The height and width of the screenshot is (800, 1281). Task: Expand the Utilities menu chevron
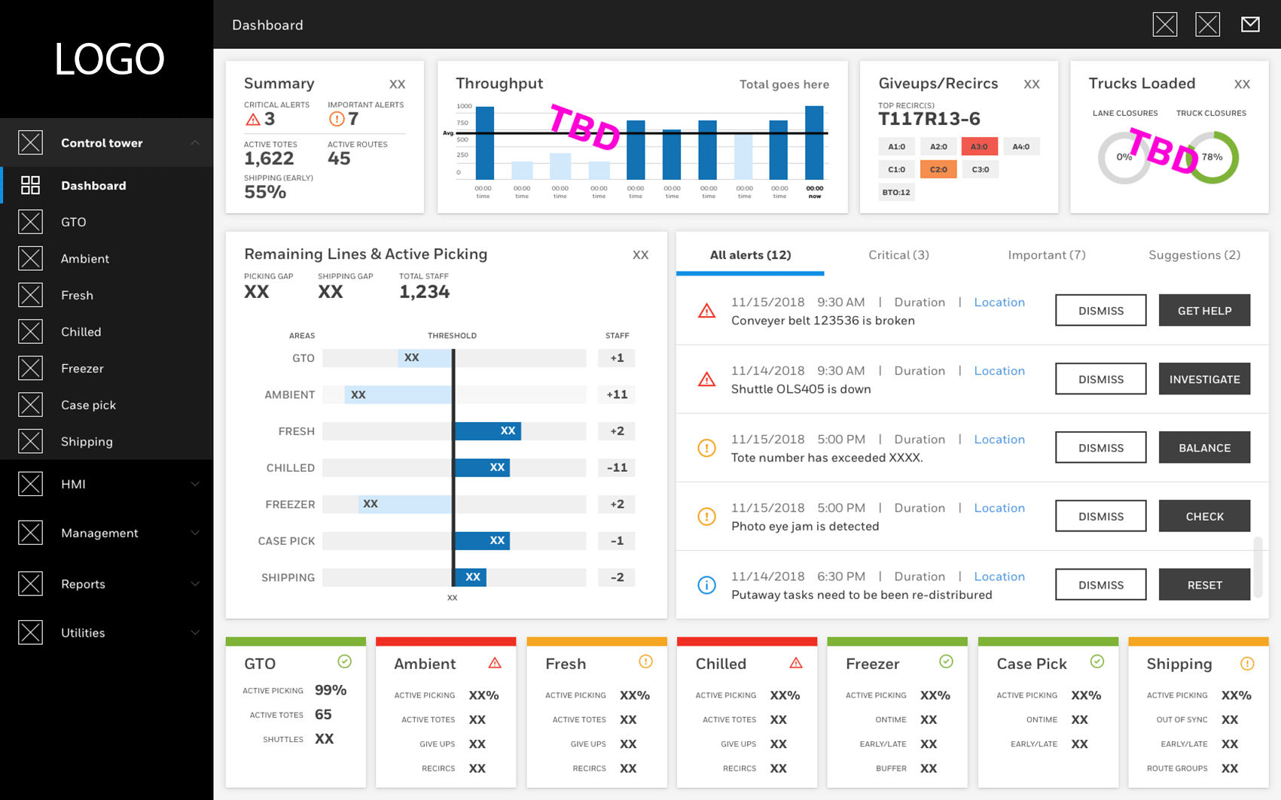195,633
